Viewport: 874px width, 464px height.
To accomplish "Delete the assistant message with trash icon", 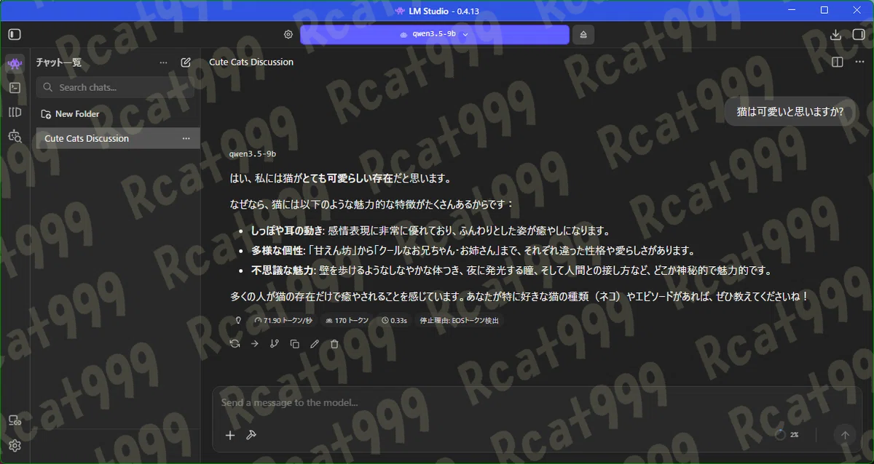I will (x=334, y=344).
